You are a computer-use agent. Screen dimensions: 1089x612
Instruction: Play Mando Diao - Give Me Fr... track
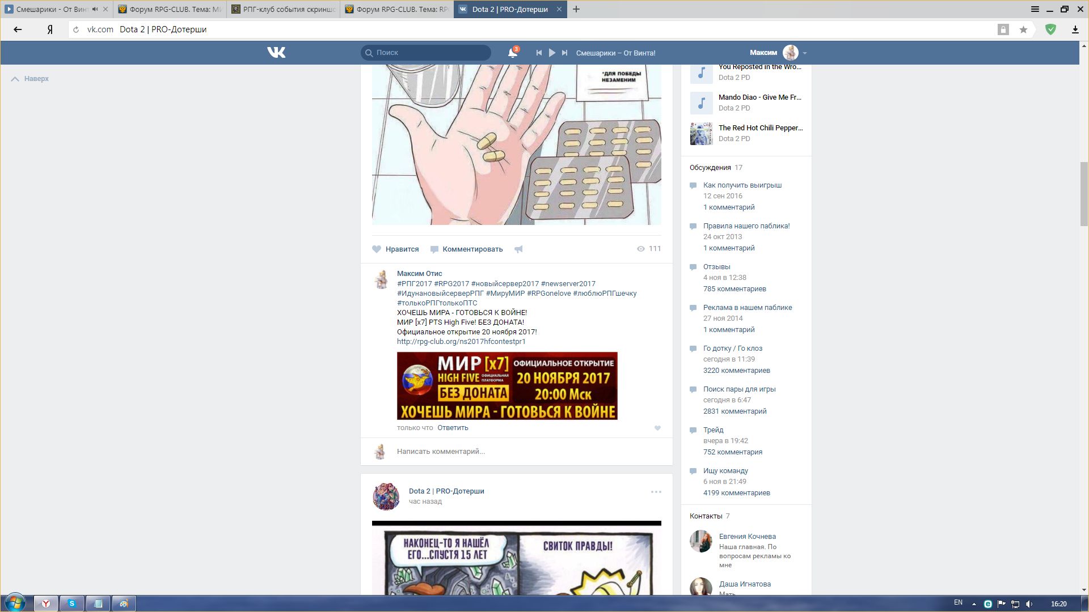[x=746, y=103]
